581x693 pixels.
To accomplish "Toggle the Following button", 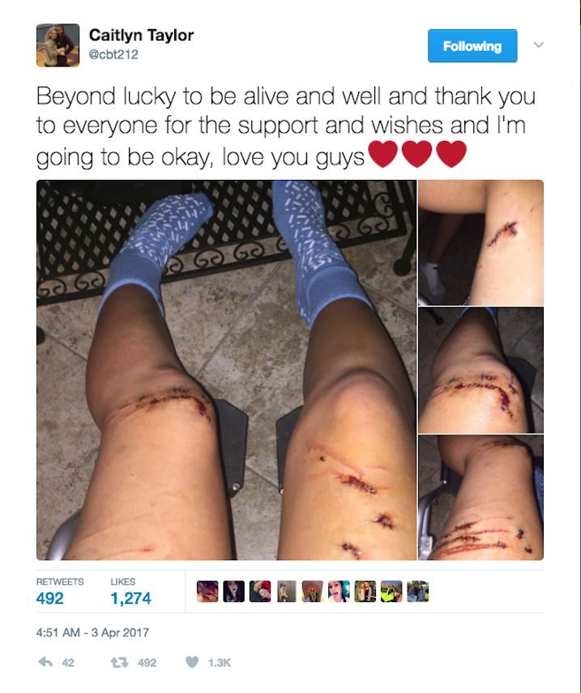I will point(472,45).
